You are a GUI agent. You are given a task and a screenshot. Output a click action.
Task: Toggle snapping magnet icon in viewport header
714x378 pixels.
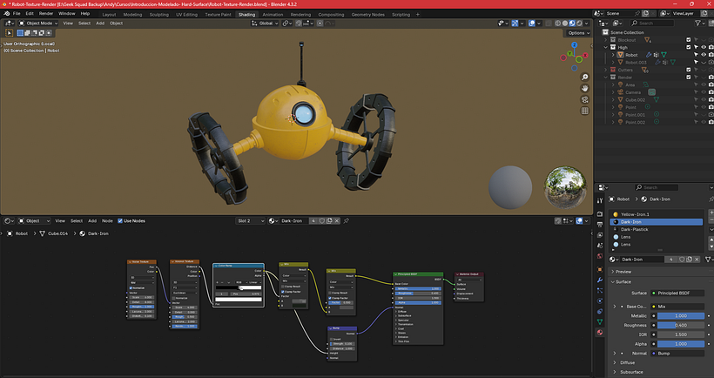299,24
